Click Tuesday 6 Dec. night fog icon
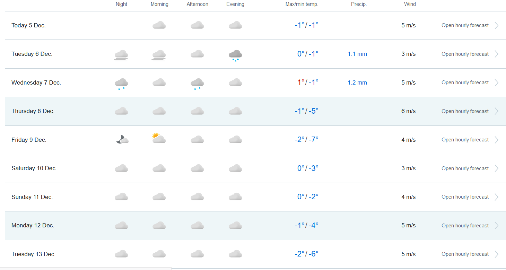Screen dimensions: 506x270 coord(121,55)
